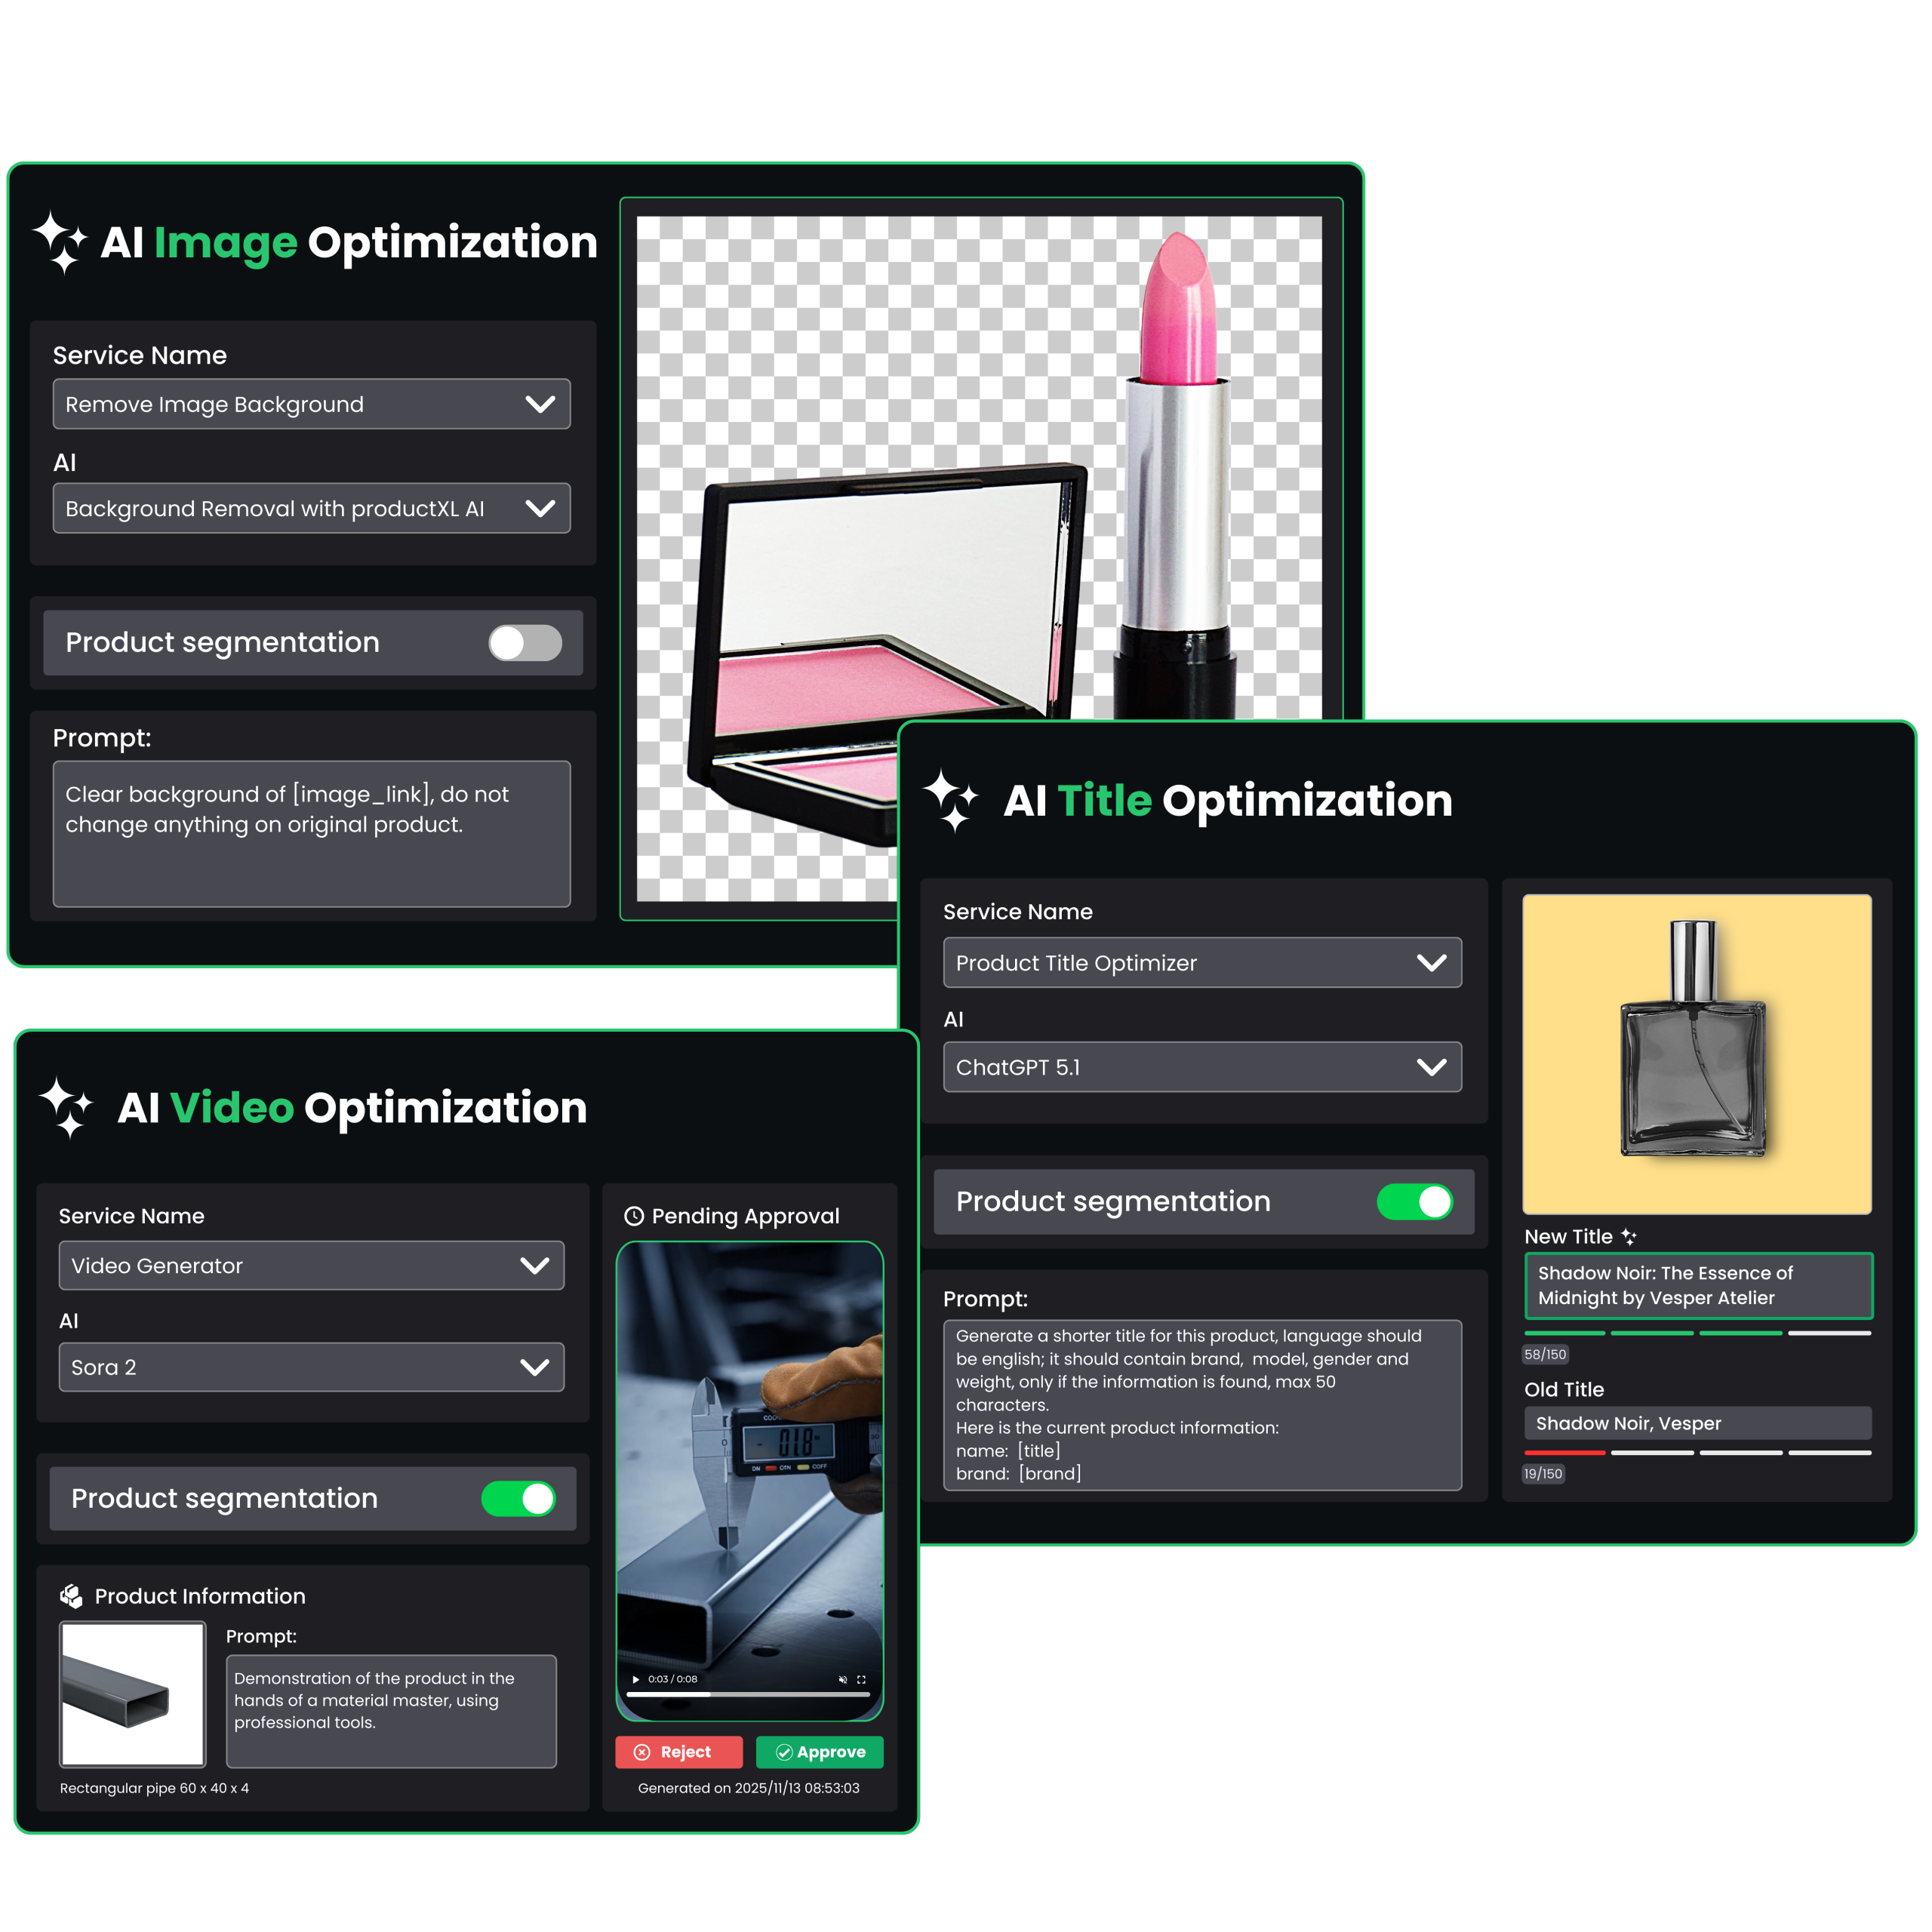Approve the generated video
Screen dimensions: 1932x1932
820,1752
